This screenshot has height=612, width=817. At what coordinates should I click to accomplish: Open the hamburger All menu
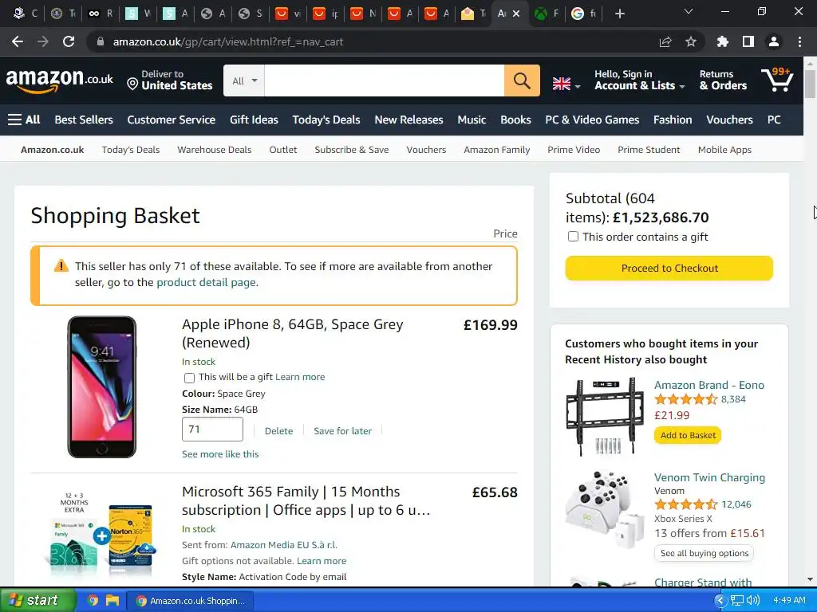(x=24, y=120)
